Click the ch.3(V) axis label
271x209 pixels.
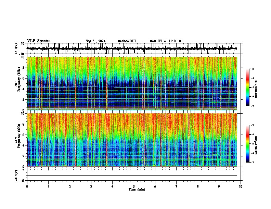pyautogui.click(x=16, y=175)
